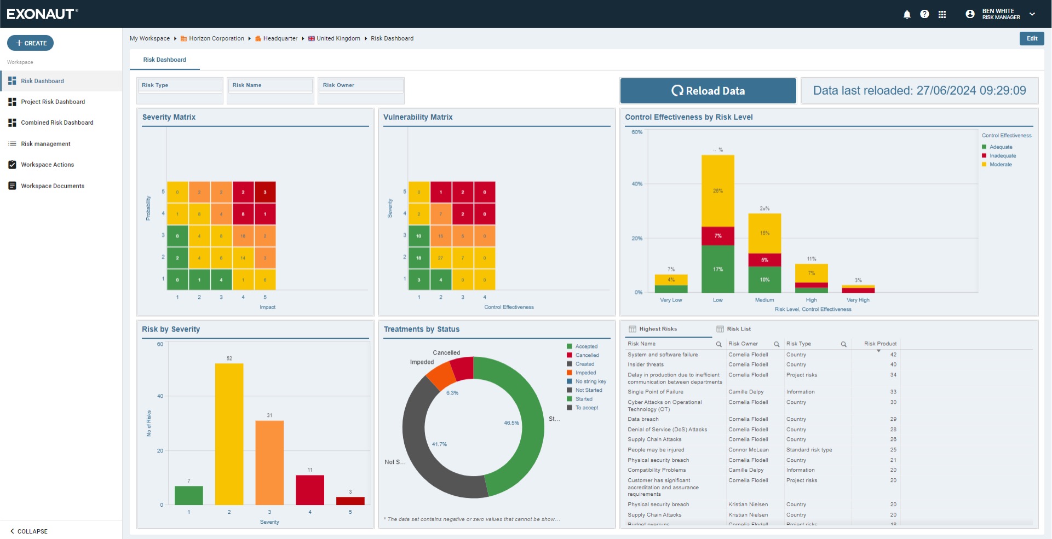Click the search icon beside Risk Owner column
Image resolution: width=1052 pixels, height=539 pixels.
(x=776, y=344)
